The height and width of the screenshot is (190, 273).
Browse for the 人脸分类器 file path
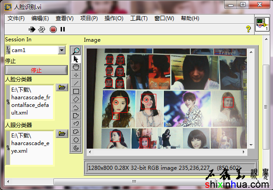tap(62, 87)
